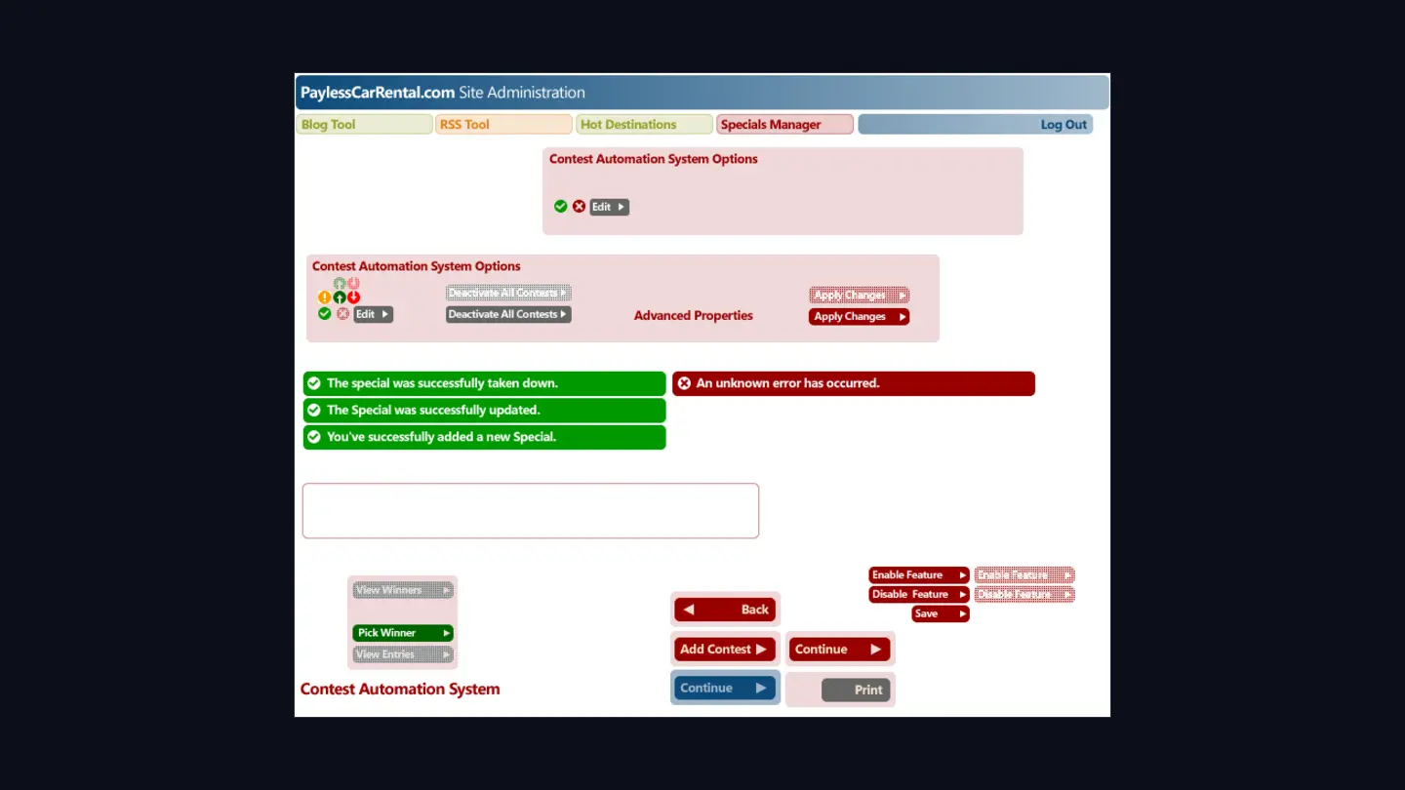Click the faded red down-arrow icon
Screen dimensions: 1405x790
(353, 284)
